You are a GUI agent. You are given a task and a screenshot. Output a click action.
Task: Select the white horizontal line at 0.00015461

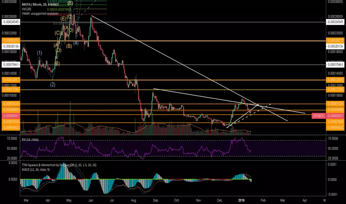tap(173, 65)
